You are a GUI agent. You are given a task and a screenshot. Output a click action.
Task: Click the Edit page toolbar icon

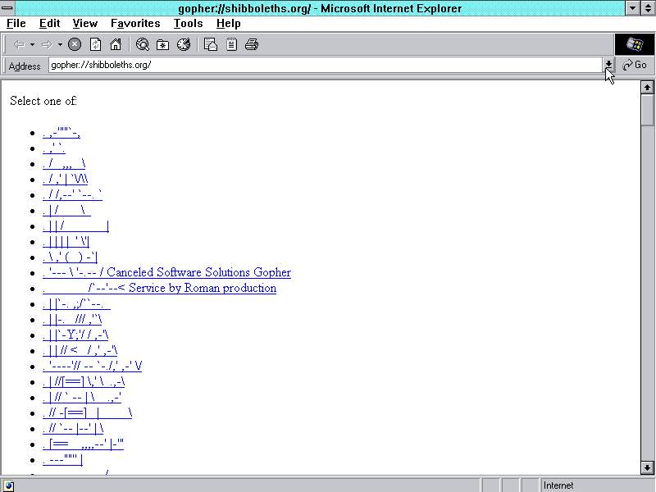tap(231, 44)
